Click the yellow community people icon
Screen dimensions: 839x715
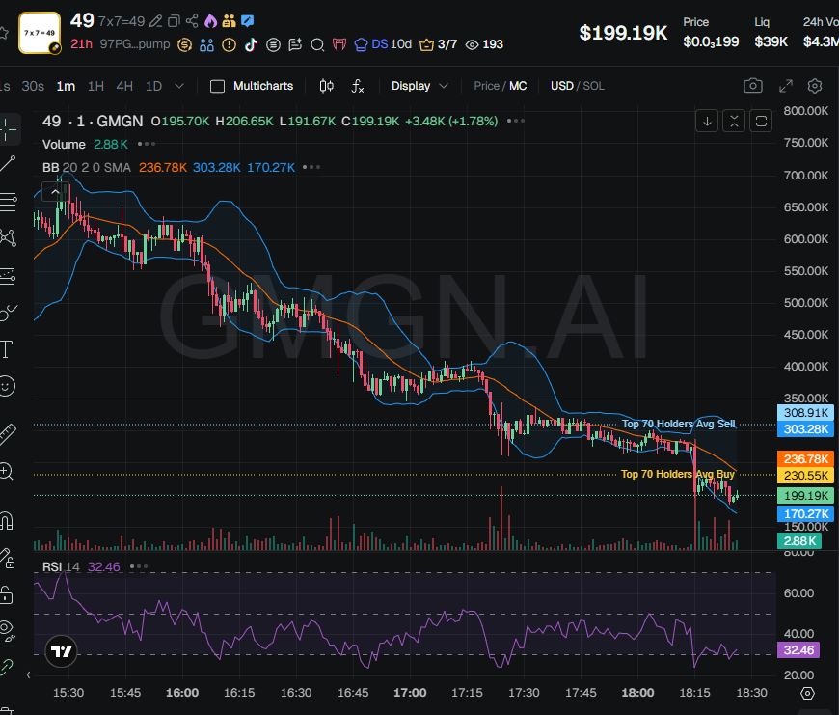point(229,21)
